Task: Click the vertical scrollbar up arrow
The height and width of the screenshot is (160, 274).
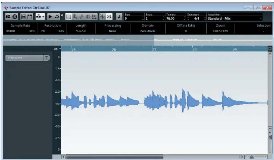Action: coord(270,54)
